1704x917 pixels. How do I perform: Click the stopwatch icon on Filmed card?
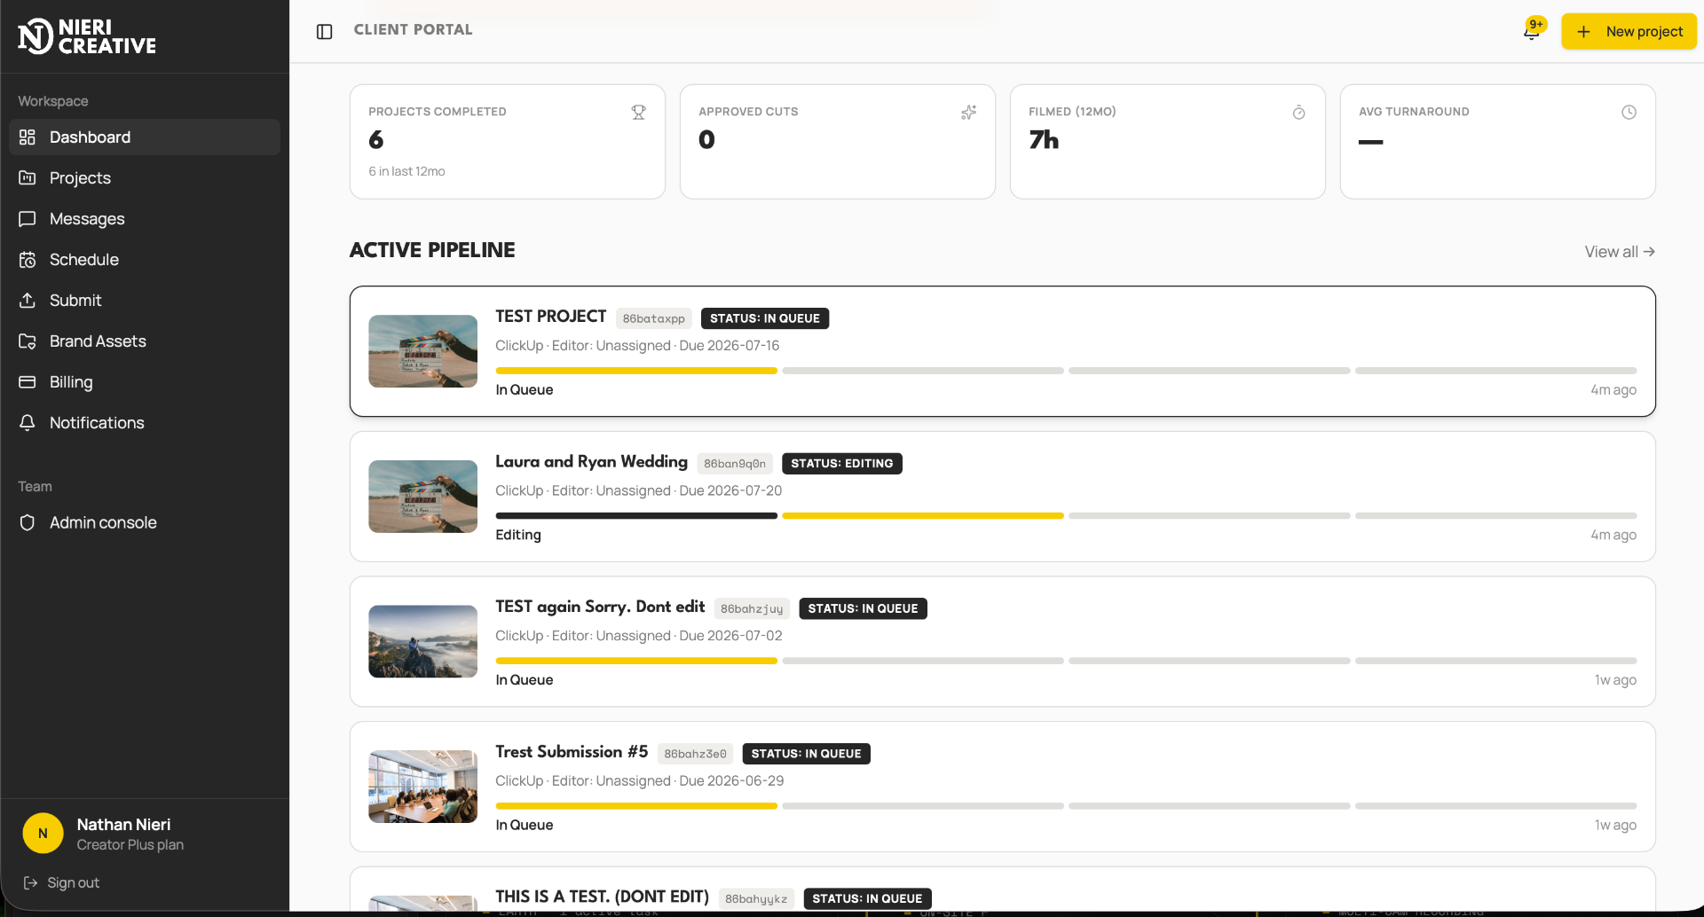pos(1298,113)
